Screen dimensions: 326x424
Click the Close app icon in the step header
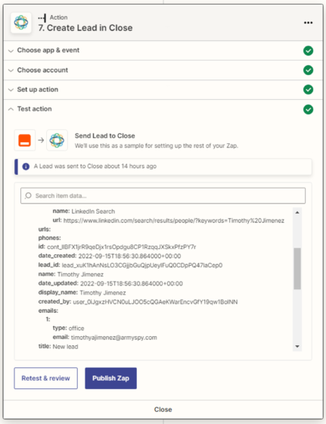click(20, 23)
